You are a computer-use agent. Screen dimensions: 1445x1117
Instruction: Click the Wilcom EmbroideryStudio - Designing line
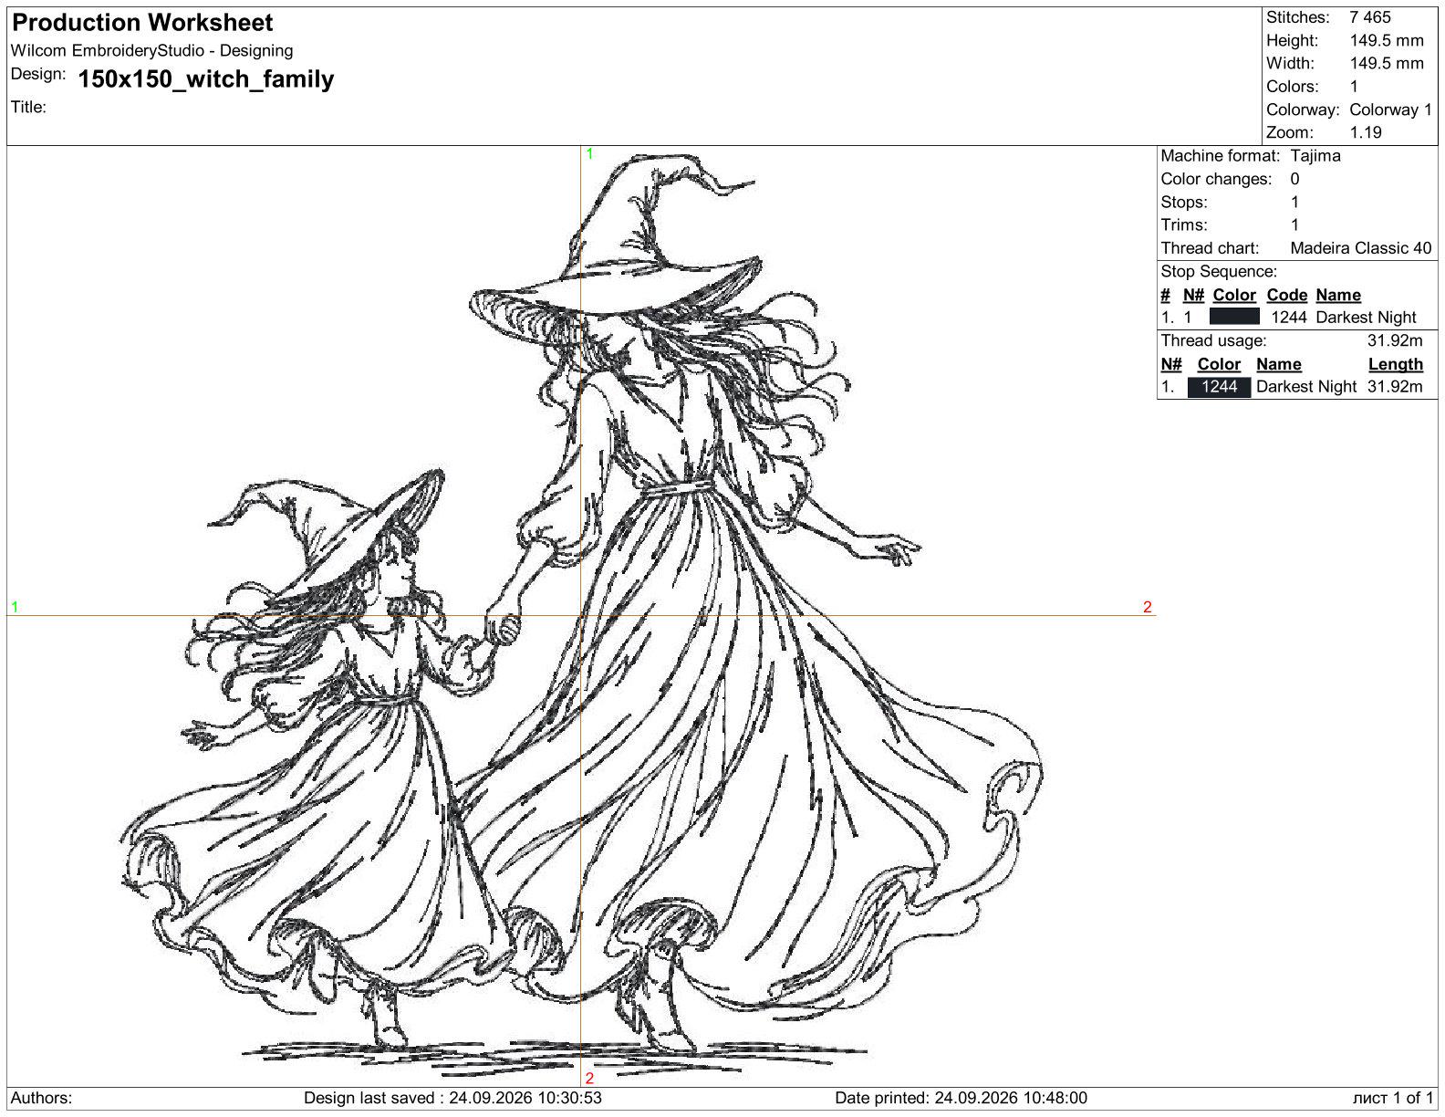[151, 51]
